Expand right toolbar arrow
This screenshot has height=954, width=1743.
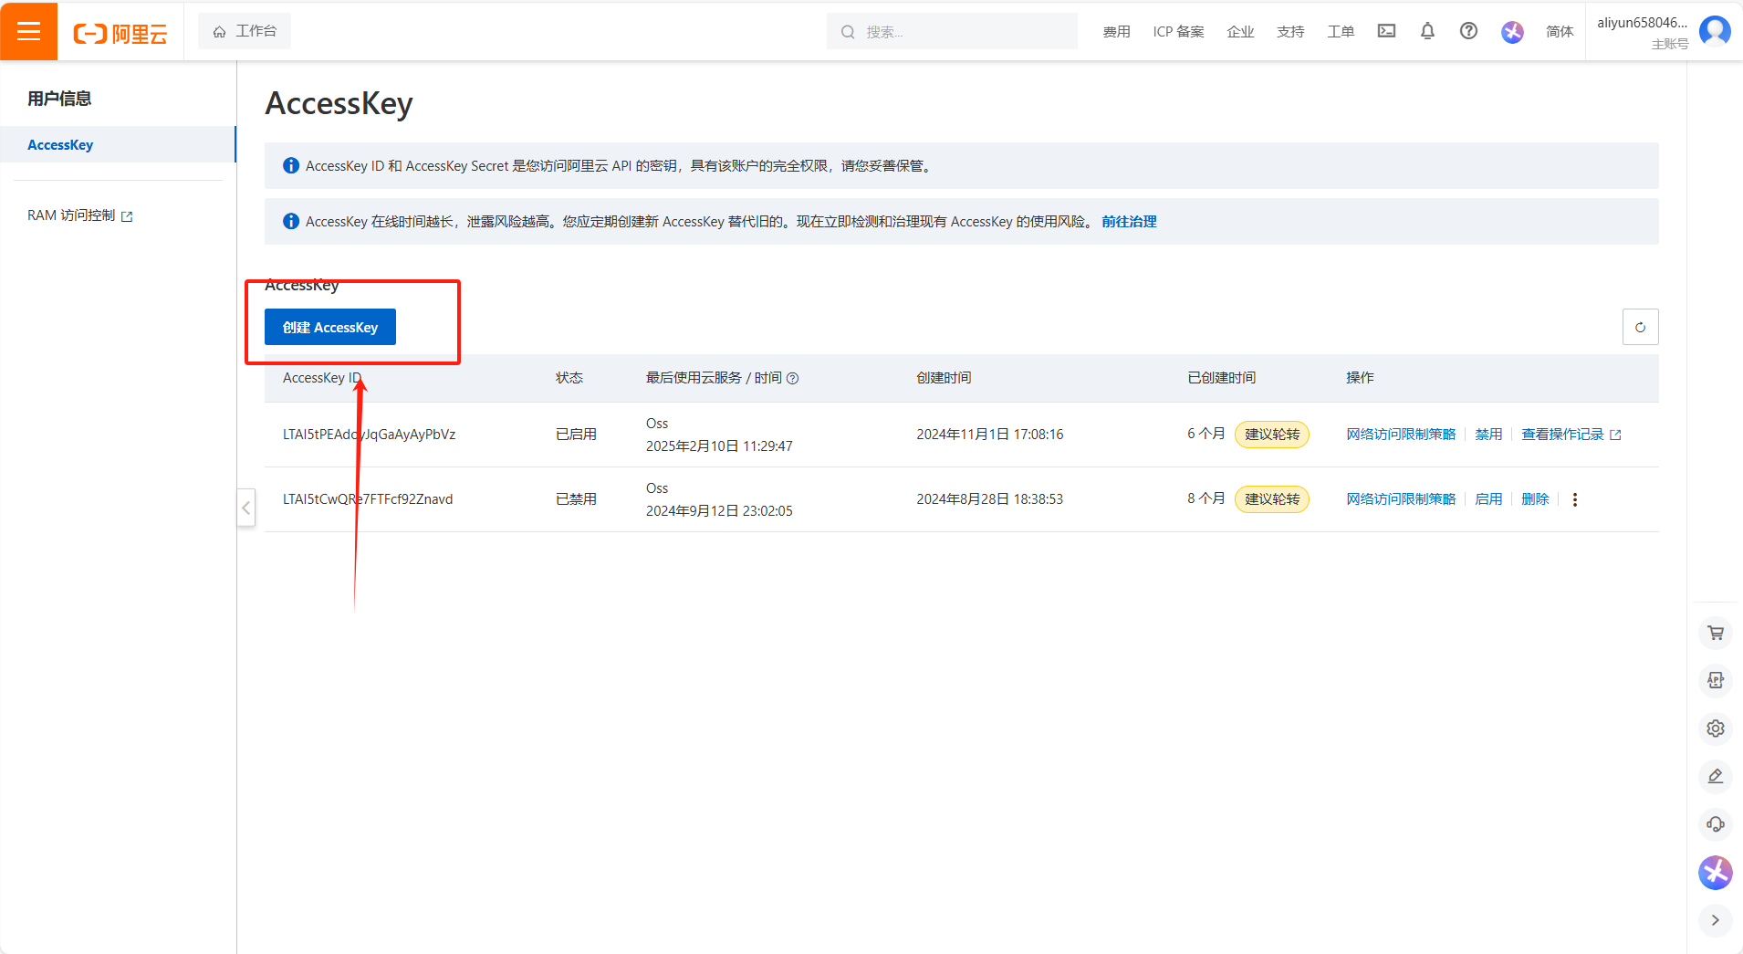point(1716,920)
